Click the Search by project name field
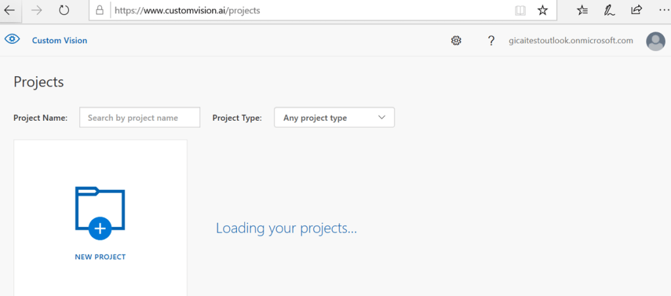The image size is (671, 296). 139,118
